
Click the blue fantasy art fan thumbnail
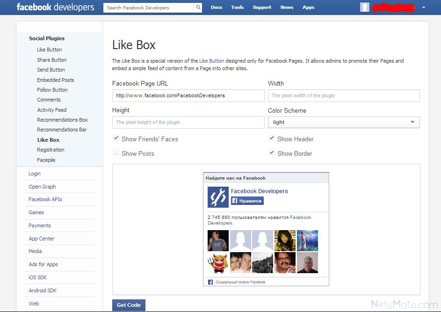(307, 240)
